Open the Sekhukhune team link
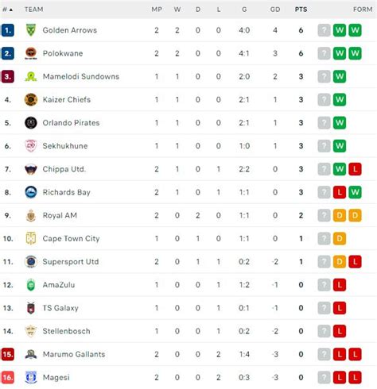Viewport: 377px width, 389px height. 65,146
